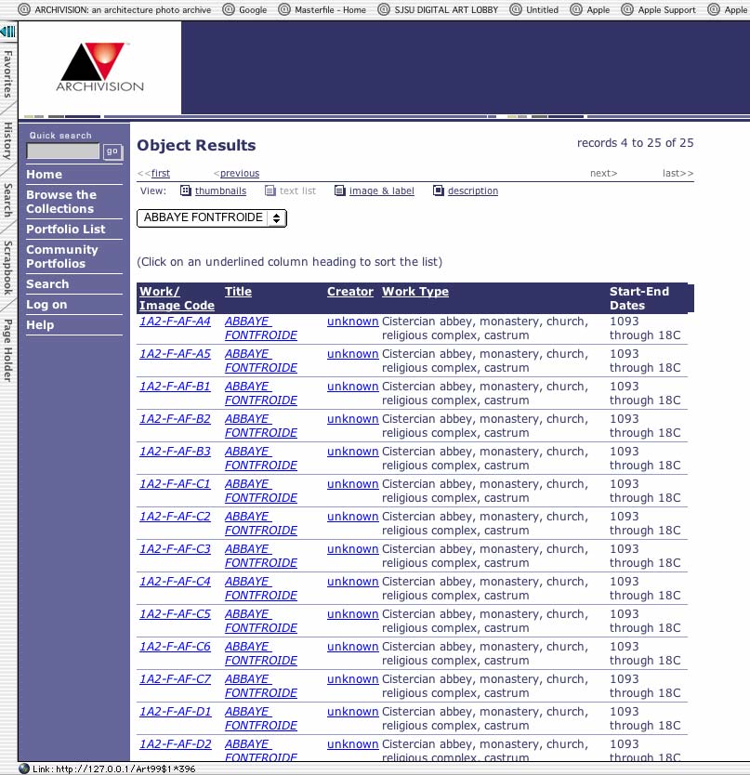Click the Archivision logo
The width and height of the screenshot is (750, 775).
pos(99,67)
